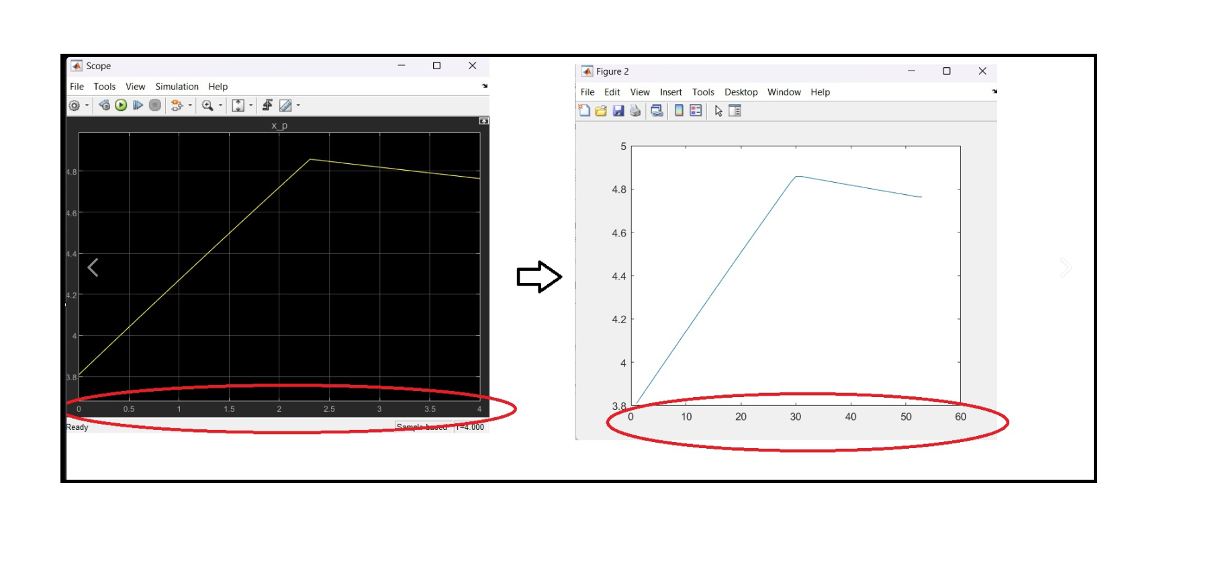Viewport: 1216px width, 561px height.
Task: Select the Edit Plot arrow cursor tool
Action: (718, 111)
